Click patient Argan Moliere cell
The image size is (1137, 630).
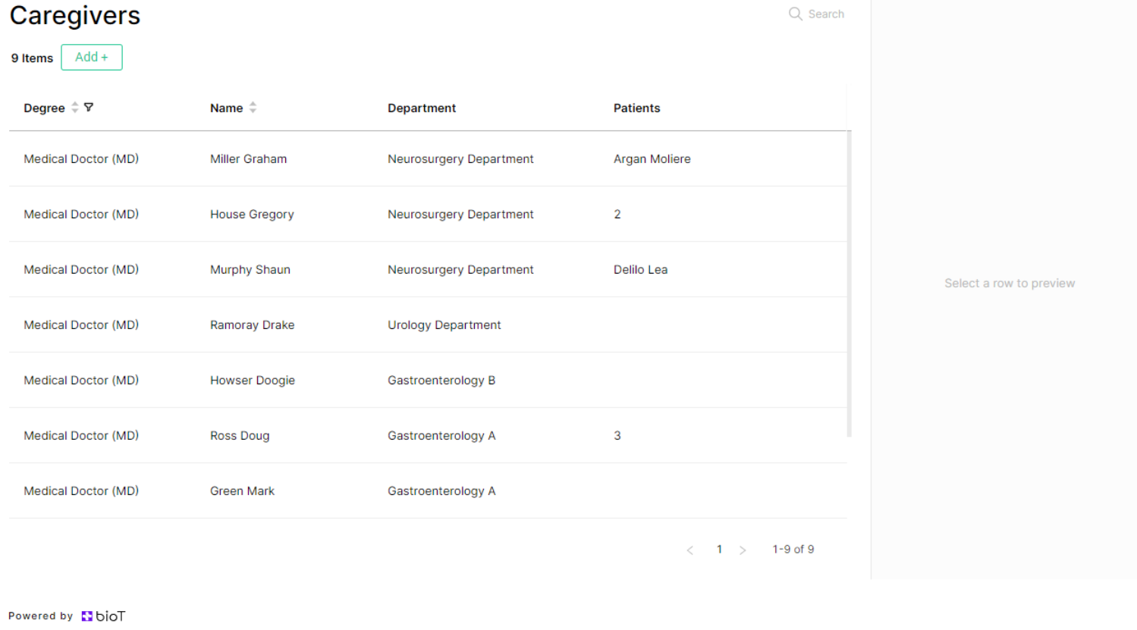(652, 159)
